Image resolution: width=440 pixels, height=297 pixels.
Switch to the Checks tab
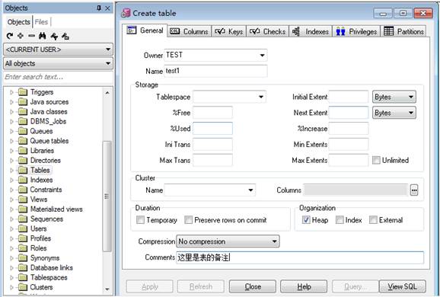tap(267, 31)
